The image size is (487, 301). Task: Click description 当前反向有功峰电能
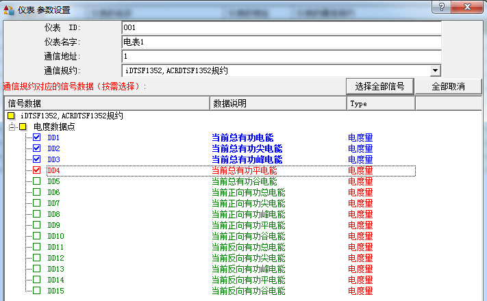(x=248, y=269)
